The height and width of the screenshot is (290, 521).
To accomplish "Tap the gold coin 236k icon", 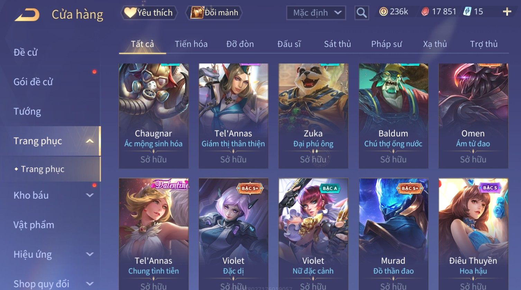I will coord(383,12).
